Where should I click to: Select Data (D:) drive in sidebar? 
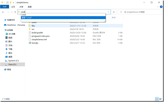(12, 64)
